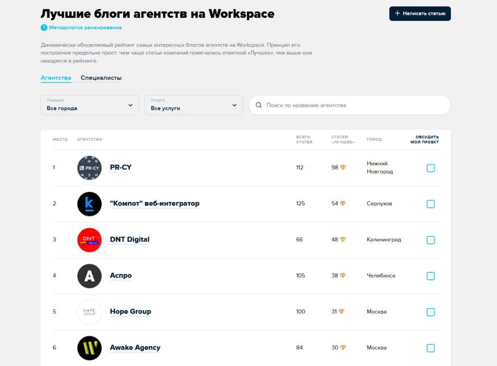Select the Агентства tab
This screenshot has width=497, height=366.
(x=56, y=78)
